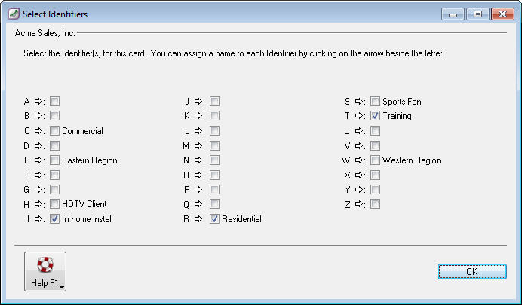Check the Eastern Region checkbox

click(54, 160)
